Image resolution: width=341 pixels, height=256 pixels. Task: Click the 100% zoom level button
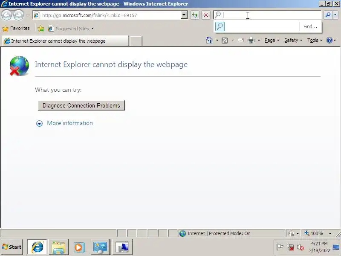[x=314, y=233]
